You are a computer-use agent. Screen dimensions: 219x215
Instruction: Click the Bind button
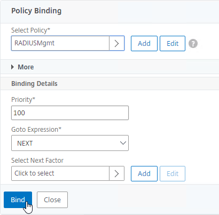tap(18, 200)
